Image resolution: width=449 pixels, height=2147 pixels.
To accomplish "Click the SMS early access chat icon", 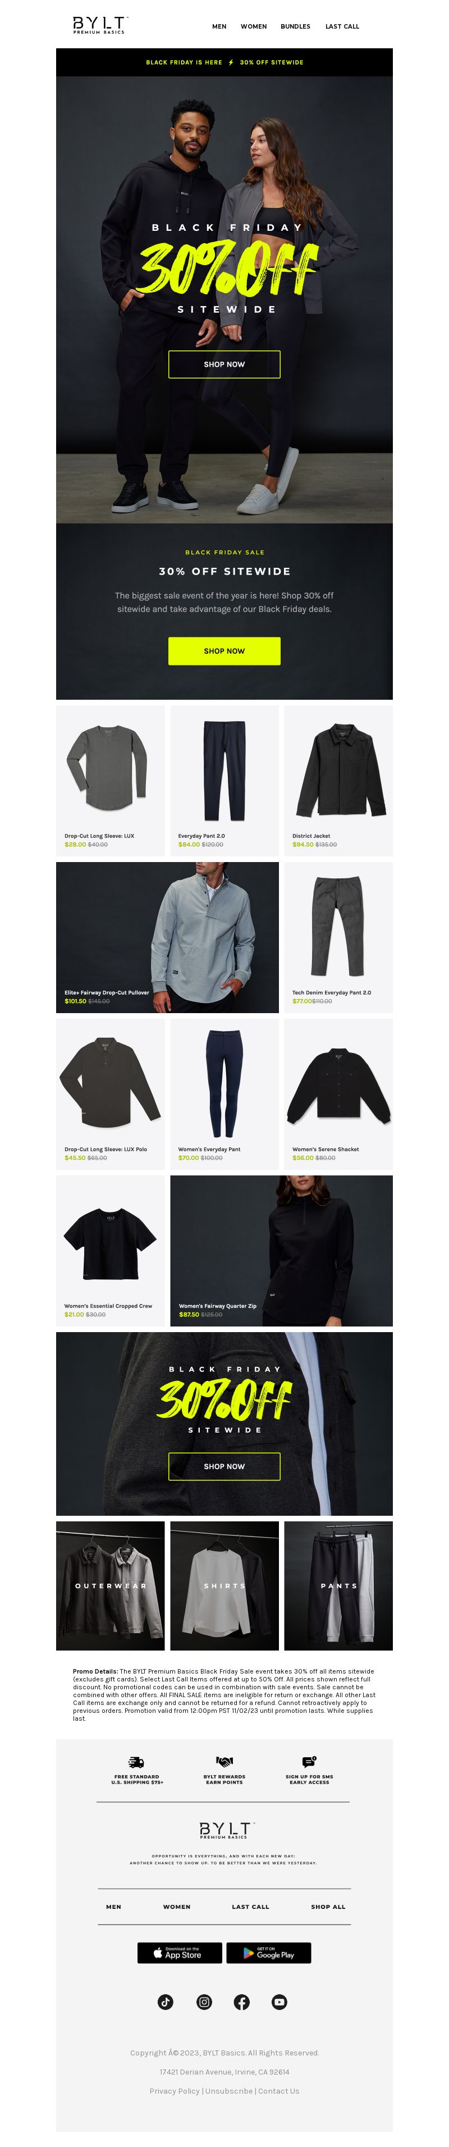I will coord(309,1762).
